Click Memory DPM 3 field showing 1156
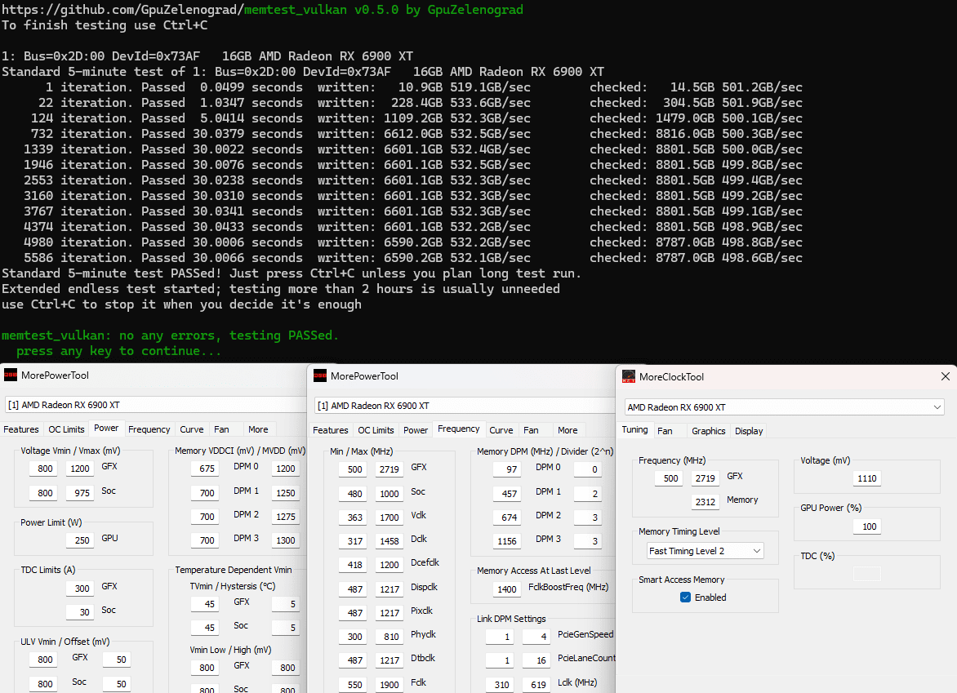This screenshot has height=693, width=957. (506, 541)
